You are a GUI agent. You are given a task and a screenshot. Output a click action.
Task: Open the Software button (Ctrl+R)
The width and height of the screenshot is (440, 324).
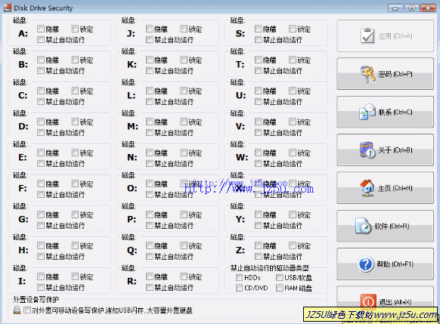tap(385, 226)
